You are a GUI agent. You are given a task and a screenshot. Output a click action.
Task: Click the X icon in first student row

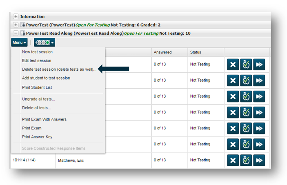(x=233, y=65)
